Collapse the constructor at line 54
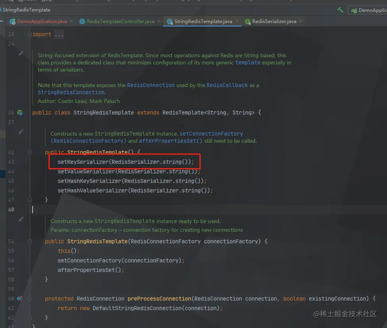Viewport: 387px width, 328px height. pos(30,242)
